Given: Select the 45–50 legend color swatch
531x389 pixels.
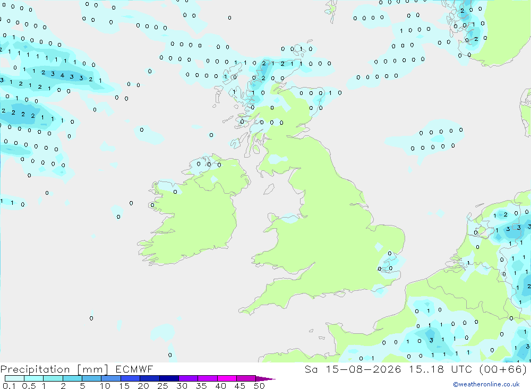Looking at the screenshot, I should pyautogui.click(x=246, y=378).
